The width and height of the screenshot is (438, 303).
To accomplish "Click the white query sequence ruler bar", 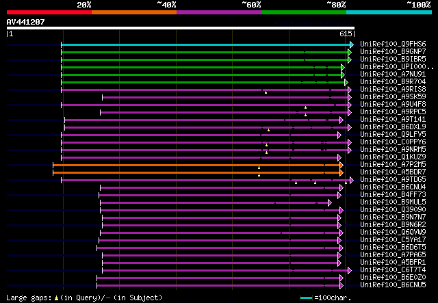I will tap(179, 28).
